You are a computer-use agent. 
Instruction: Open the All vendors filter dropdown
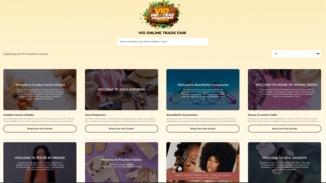click(x=296, y=54)
